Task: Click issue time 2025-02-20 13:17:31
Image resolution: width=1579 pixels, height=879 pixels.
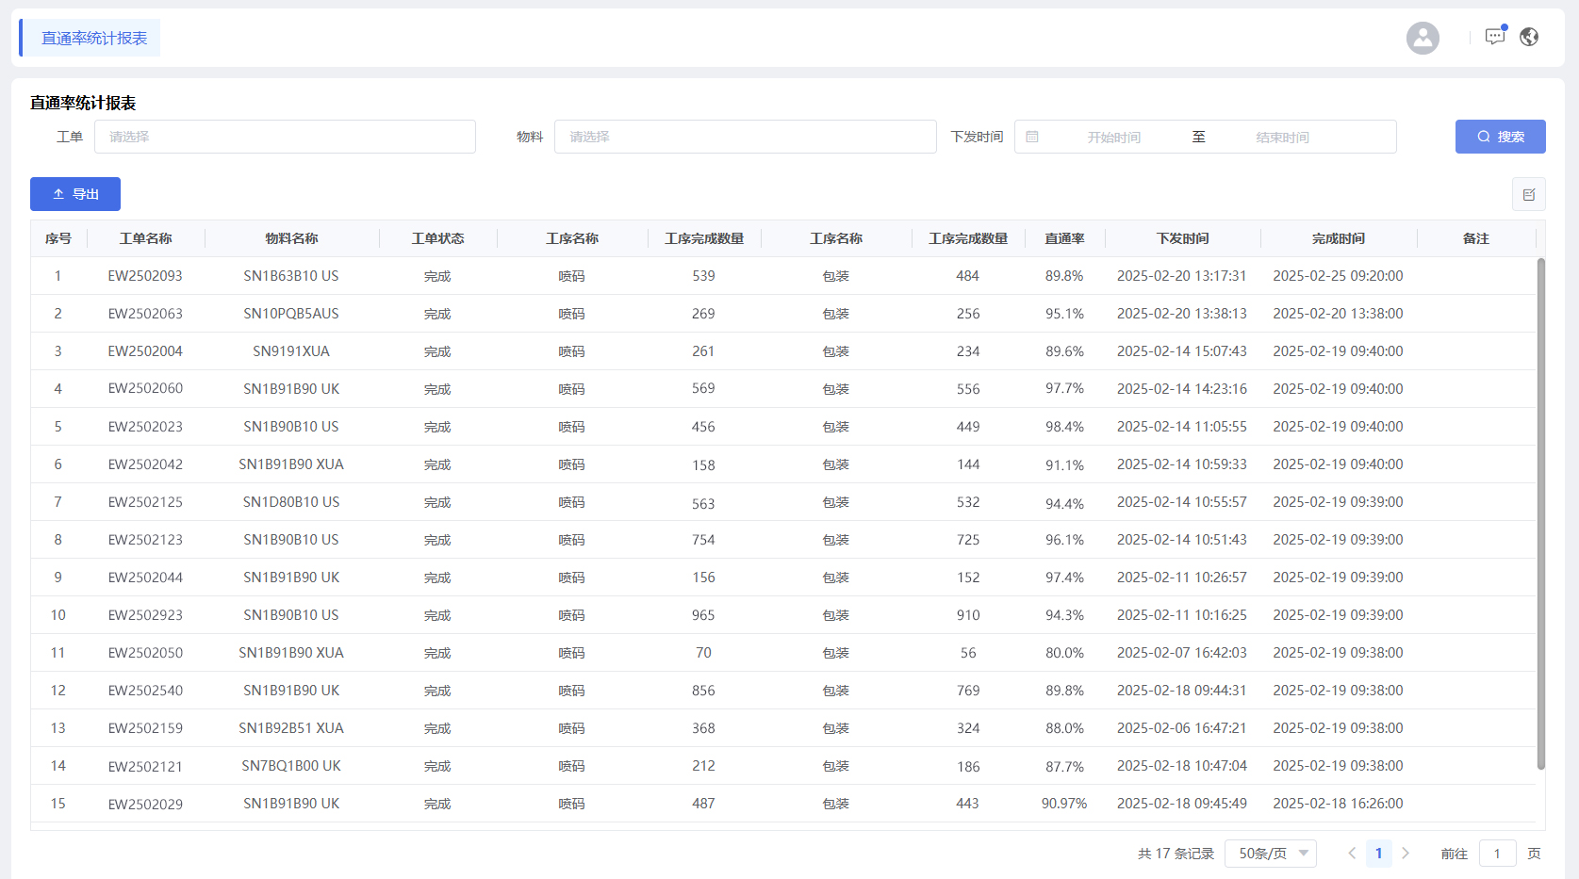Action: [1182, 276]
